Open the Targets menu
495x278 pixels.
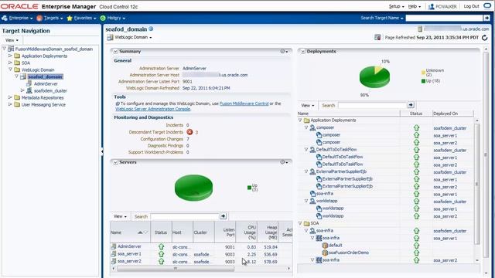(49, 19)
